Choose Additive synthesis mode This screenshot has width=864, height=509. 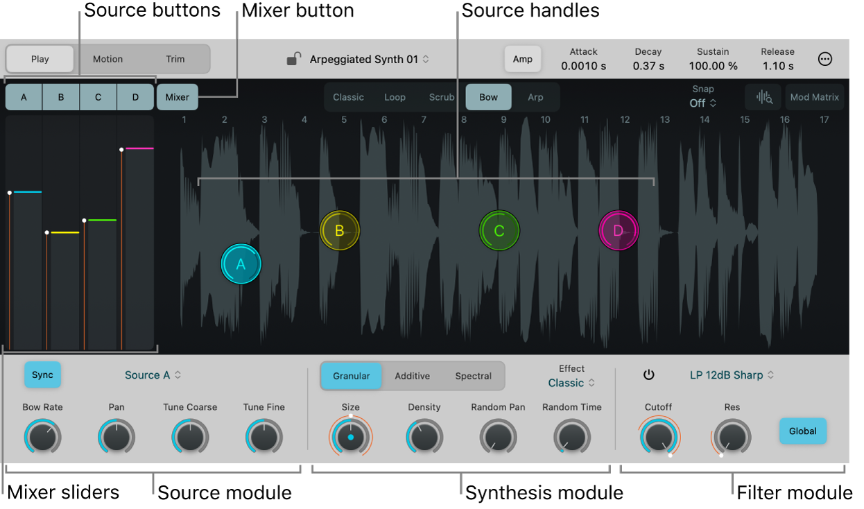(413, 376)
